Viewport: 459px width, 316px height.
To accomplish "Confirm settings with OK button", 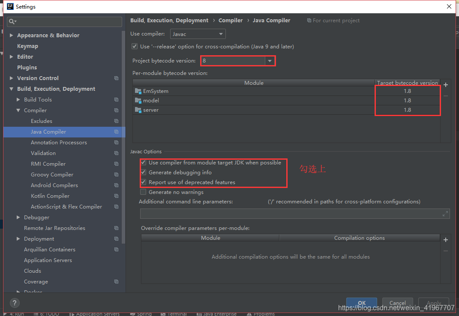I will coord(362,303).
